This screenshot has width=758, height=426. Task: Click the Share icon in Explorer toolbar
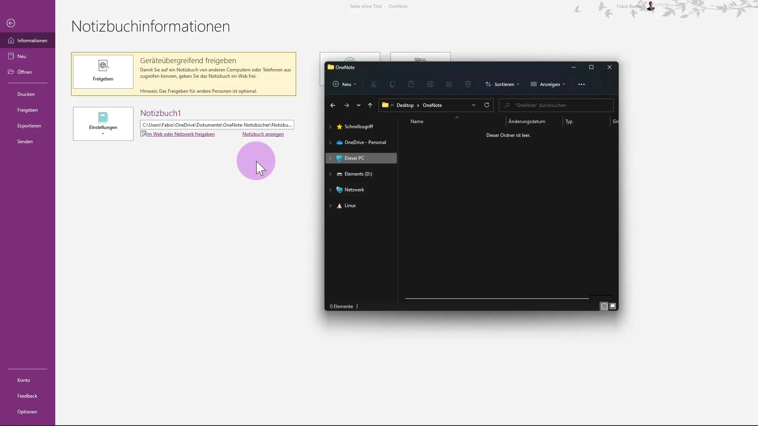[449, 84]
